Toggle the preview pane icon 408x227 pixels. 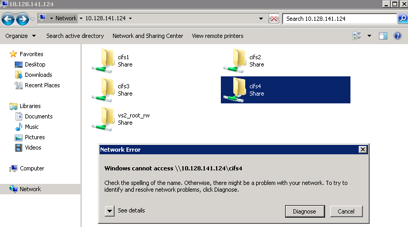pyautogui.click(x=383, y=36)
